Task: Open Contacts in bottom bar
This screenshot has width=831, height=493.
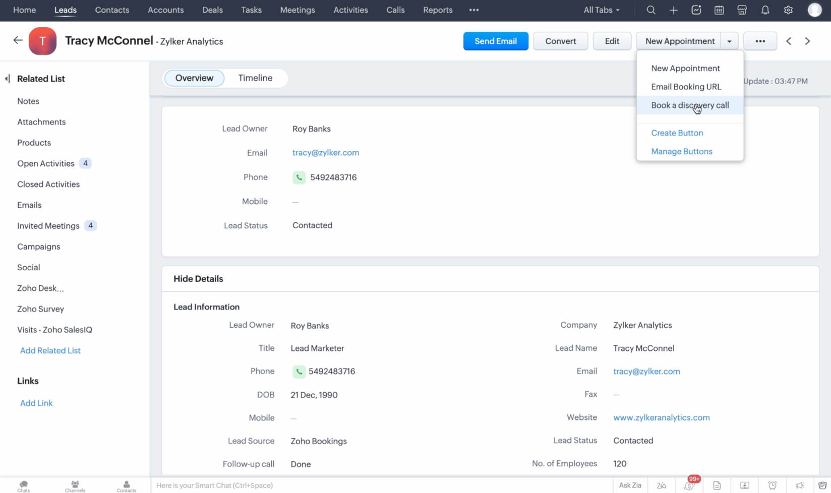Action: [x=127, y=486]
